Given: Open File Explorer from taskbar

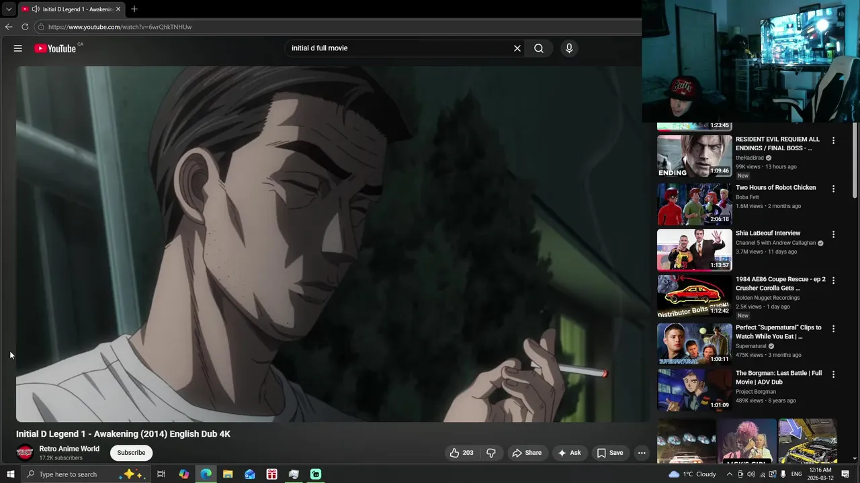Looking at the screenshot, I should click(x=228, y=474).
